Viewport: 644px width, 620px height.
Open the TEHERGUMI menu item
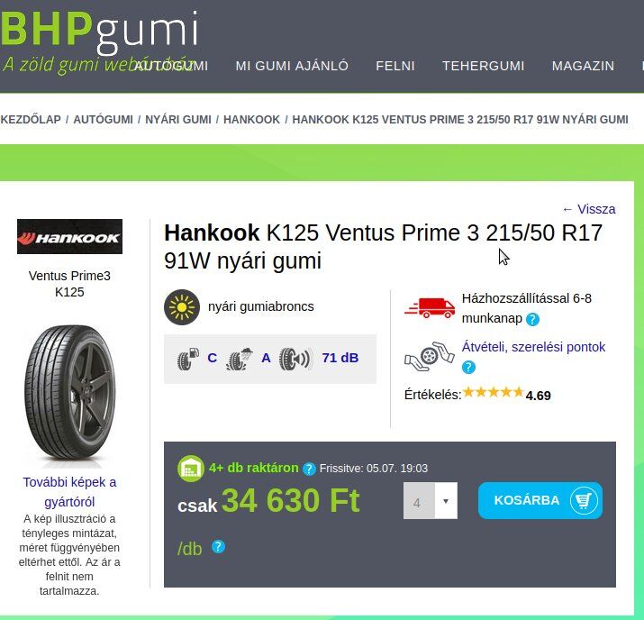(x=483, y=66)
